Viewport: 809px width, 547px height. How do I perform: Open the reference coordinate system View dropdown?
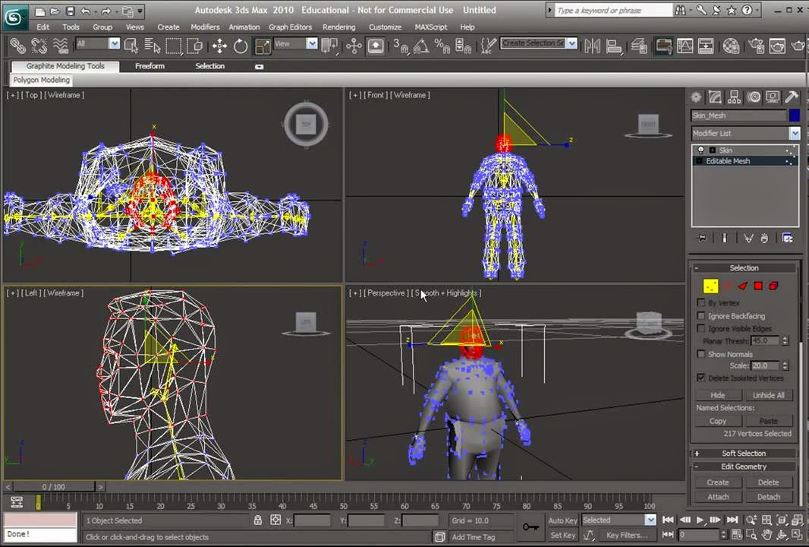coord(311,44)
